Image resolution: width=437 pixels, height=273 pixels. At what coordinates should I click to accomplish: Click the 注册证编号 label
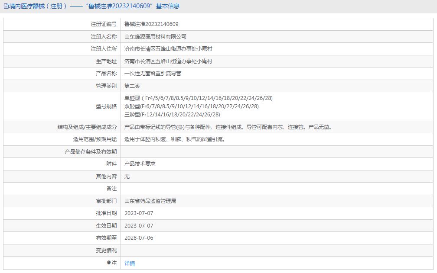click(104, 24)
